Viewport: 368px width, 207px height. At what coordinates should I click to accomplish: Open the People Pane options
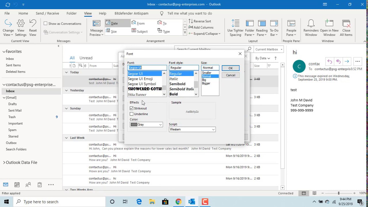coord(291,28)
